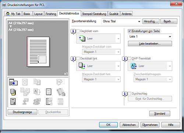
Task: Click info icon beside Deckblatt vorn
Action: pos(73,32)
